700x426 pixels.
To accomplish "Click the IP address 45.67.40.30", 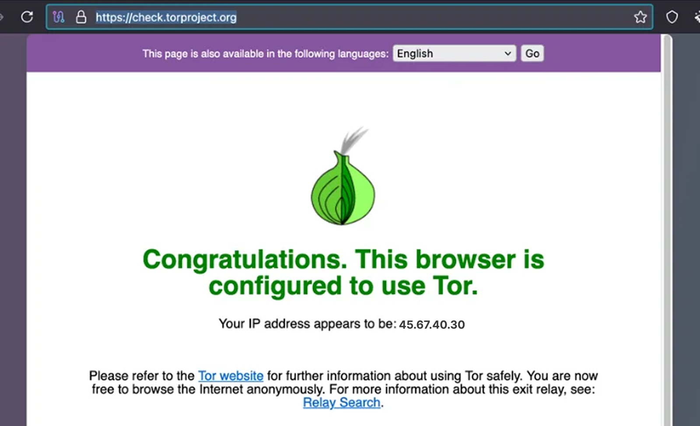I will point(432,324).
